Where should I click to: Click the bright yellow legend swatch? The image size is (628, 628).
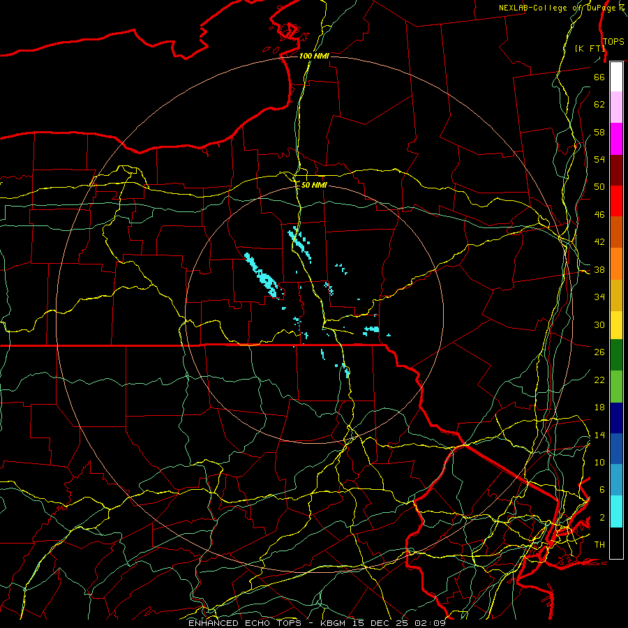[x=616, y=324]
